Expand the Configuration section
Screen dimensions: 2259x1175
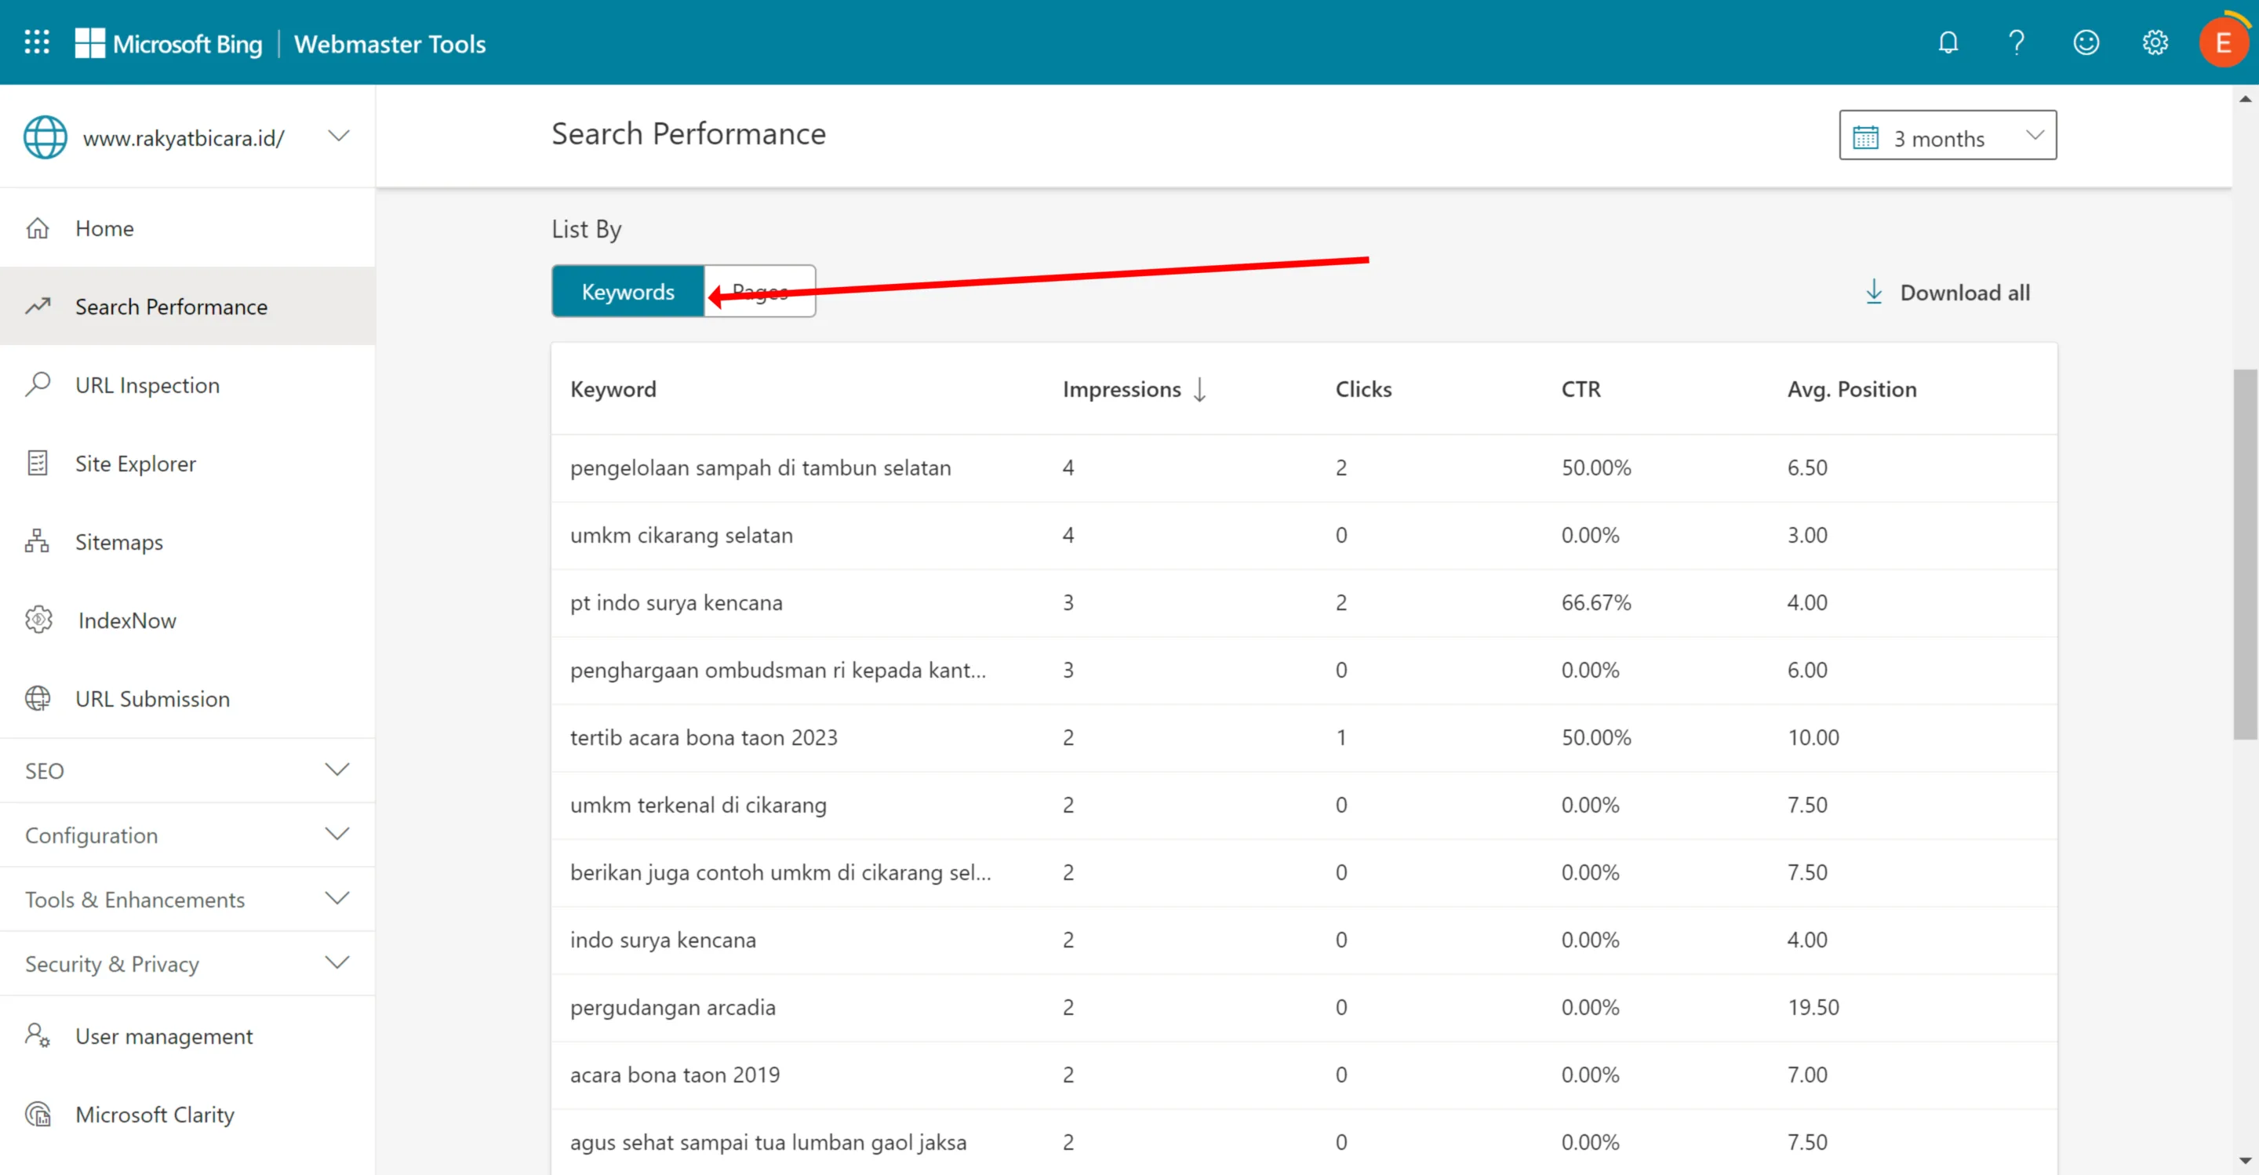click(187, 835)
